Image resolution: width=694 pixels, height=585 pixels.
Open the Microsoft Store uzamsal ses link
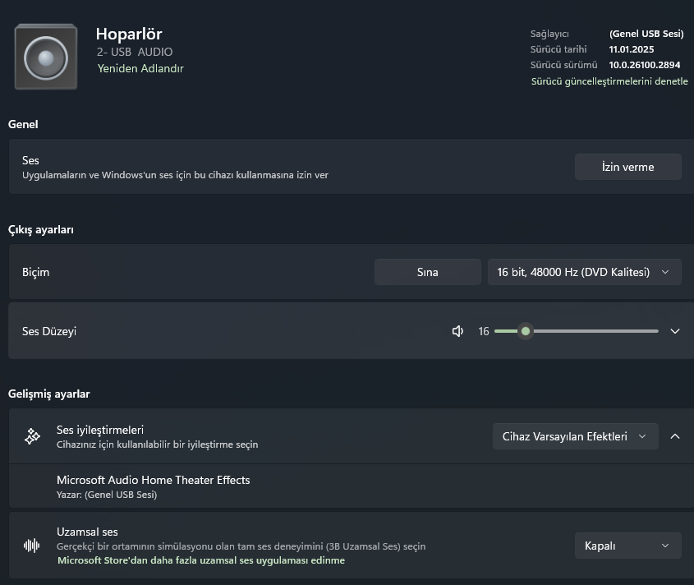201,560
